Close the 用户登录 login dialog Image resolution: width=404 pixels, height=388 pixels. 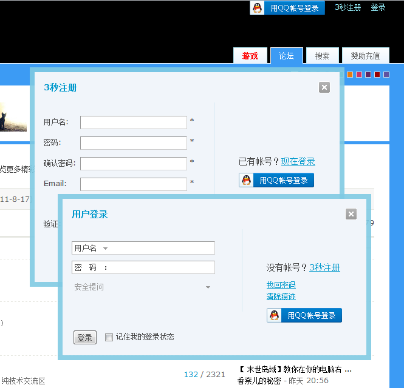point(351,214)
